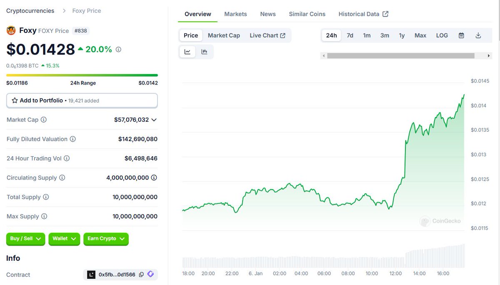Click the Max Supply info icon
Image resolution: width=500 pixels, height=285 pixels.
(x=44, y=216)
